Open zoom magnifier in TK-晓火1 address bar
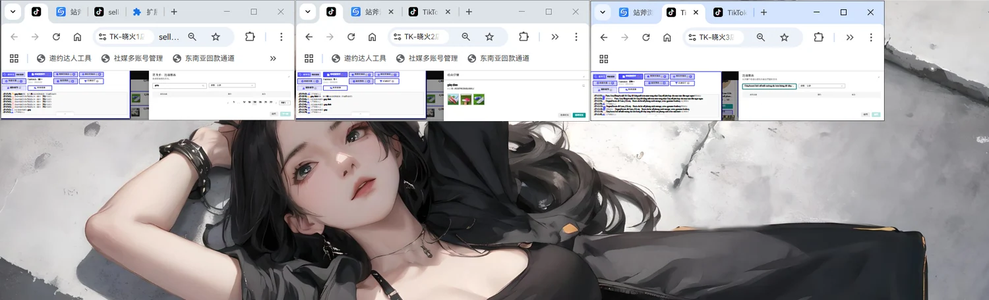The image size is (989, 300). (x=192, y=37)
